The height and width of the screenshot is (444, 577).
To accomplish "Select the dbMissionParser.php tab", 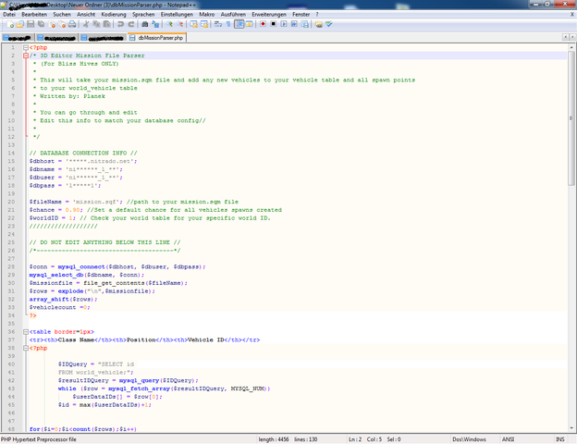I will pos(157,38).
